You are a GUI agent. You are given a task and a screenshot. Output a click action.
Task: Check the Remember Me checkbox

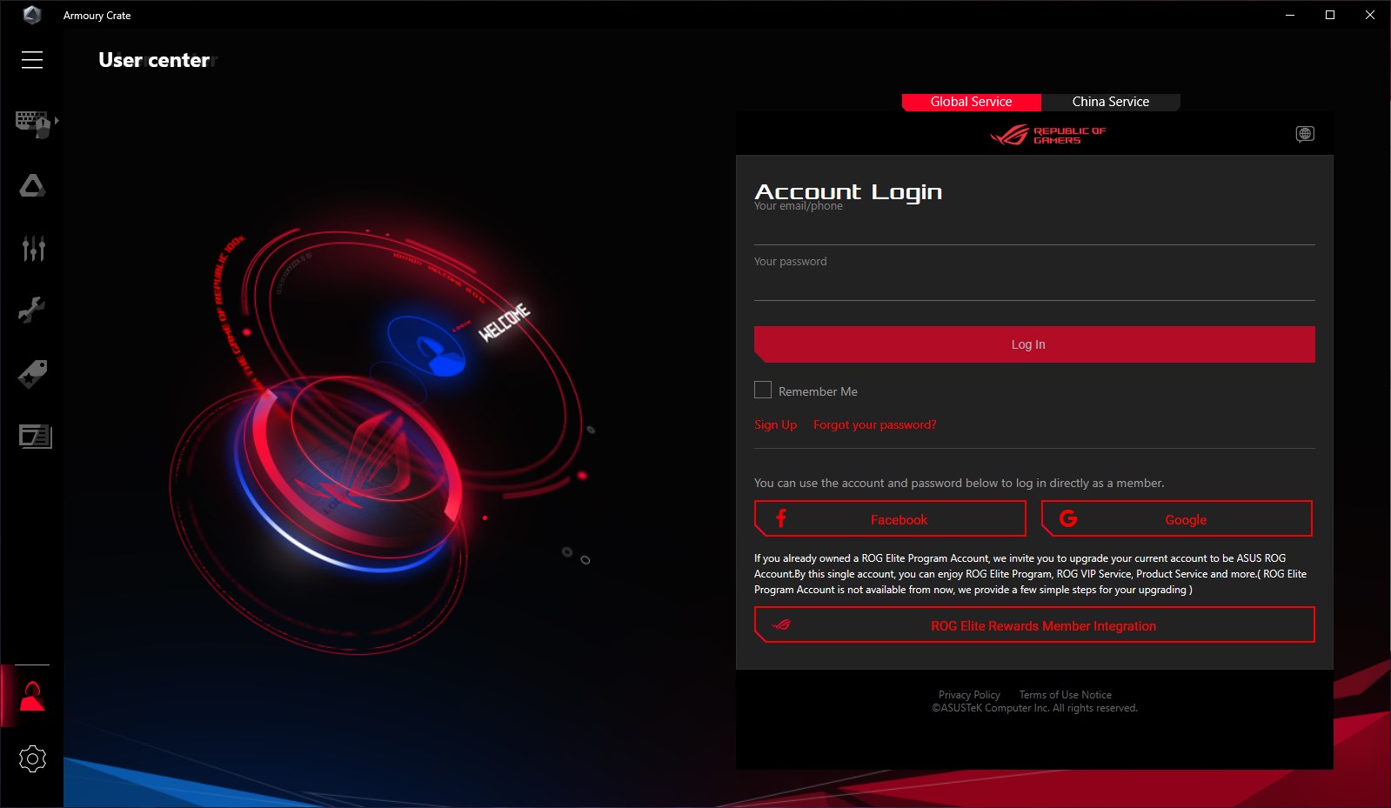click(x=763, y=390)
